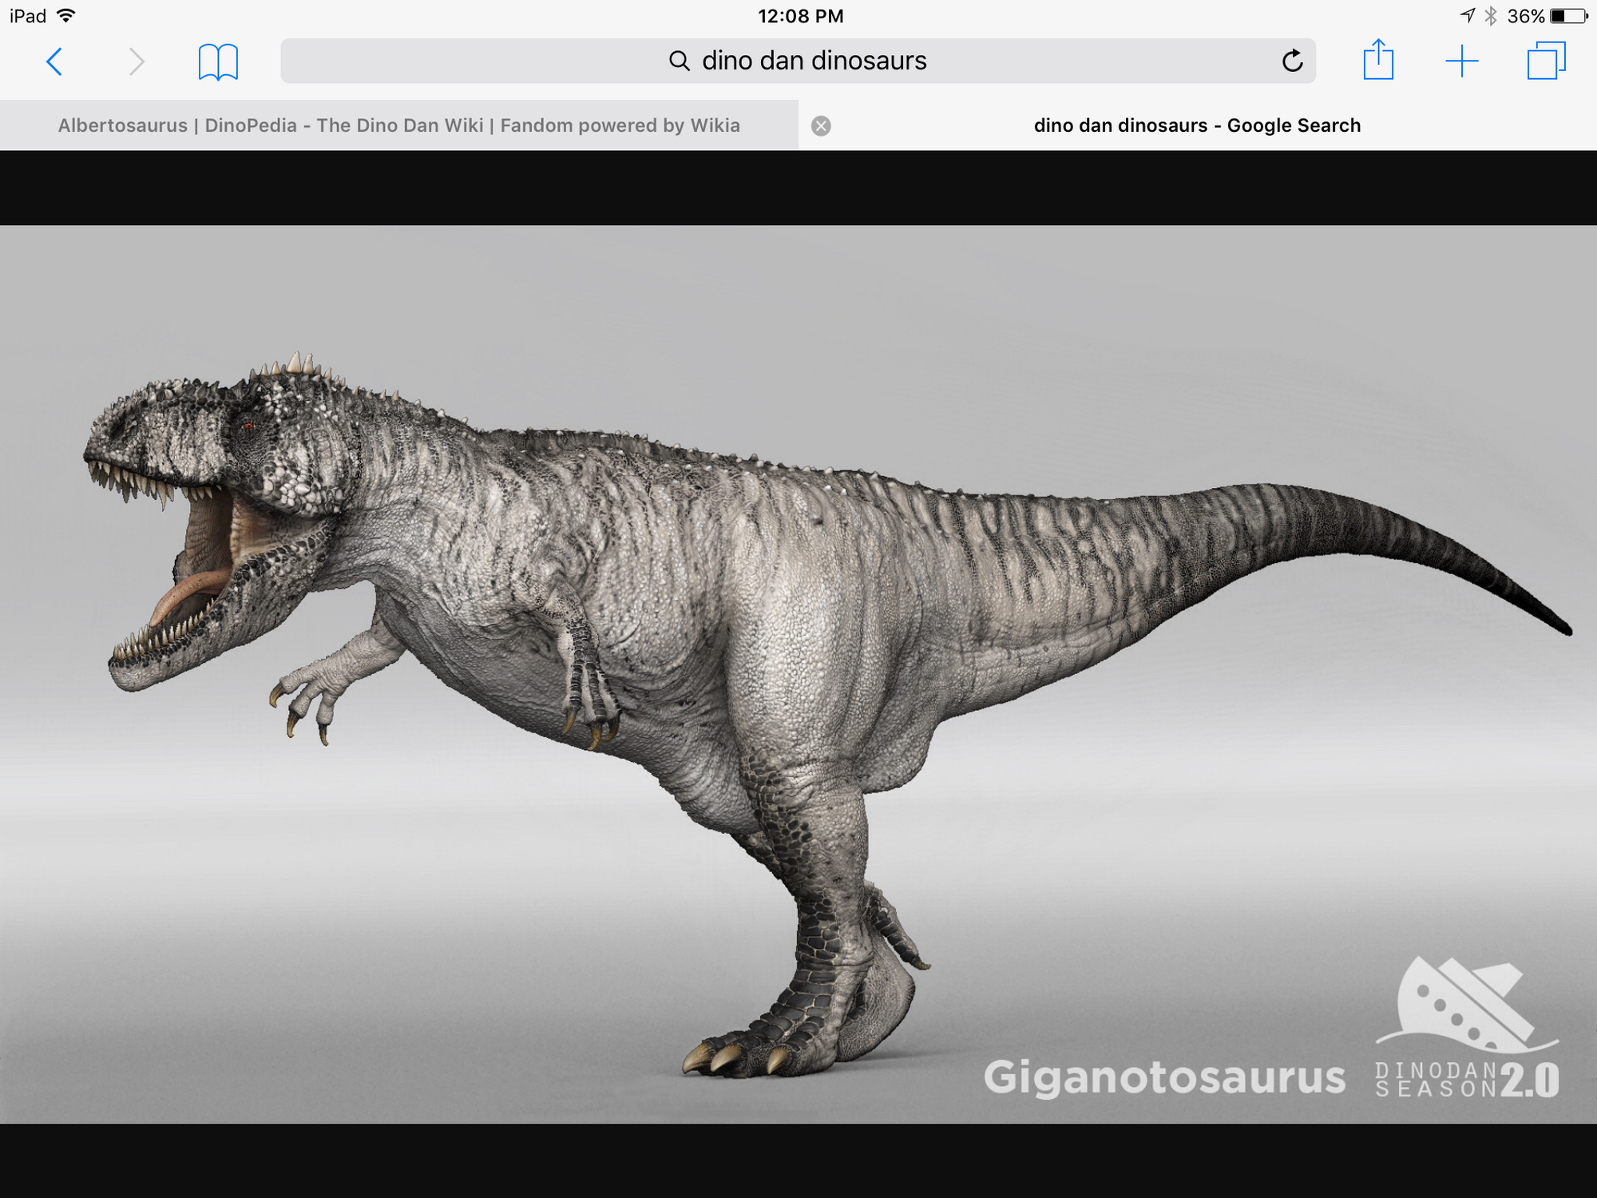Tap the 12:08 PM clock

tap(800, 16)
